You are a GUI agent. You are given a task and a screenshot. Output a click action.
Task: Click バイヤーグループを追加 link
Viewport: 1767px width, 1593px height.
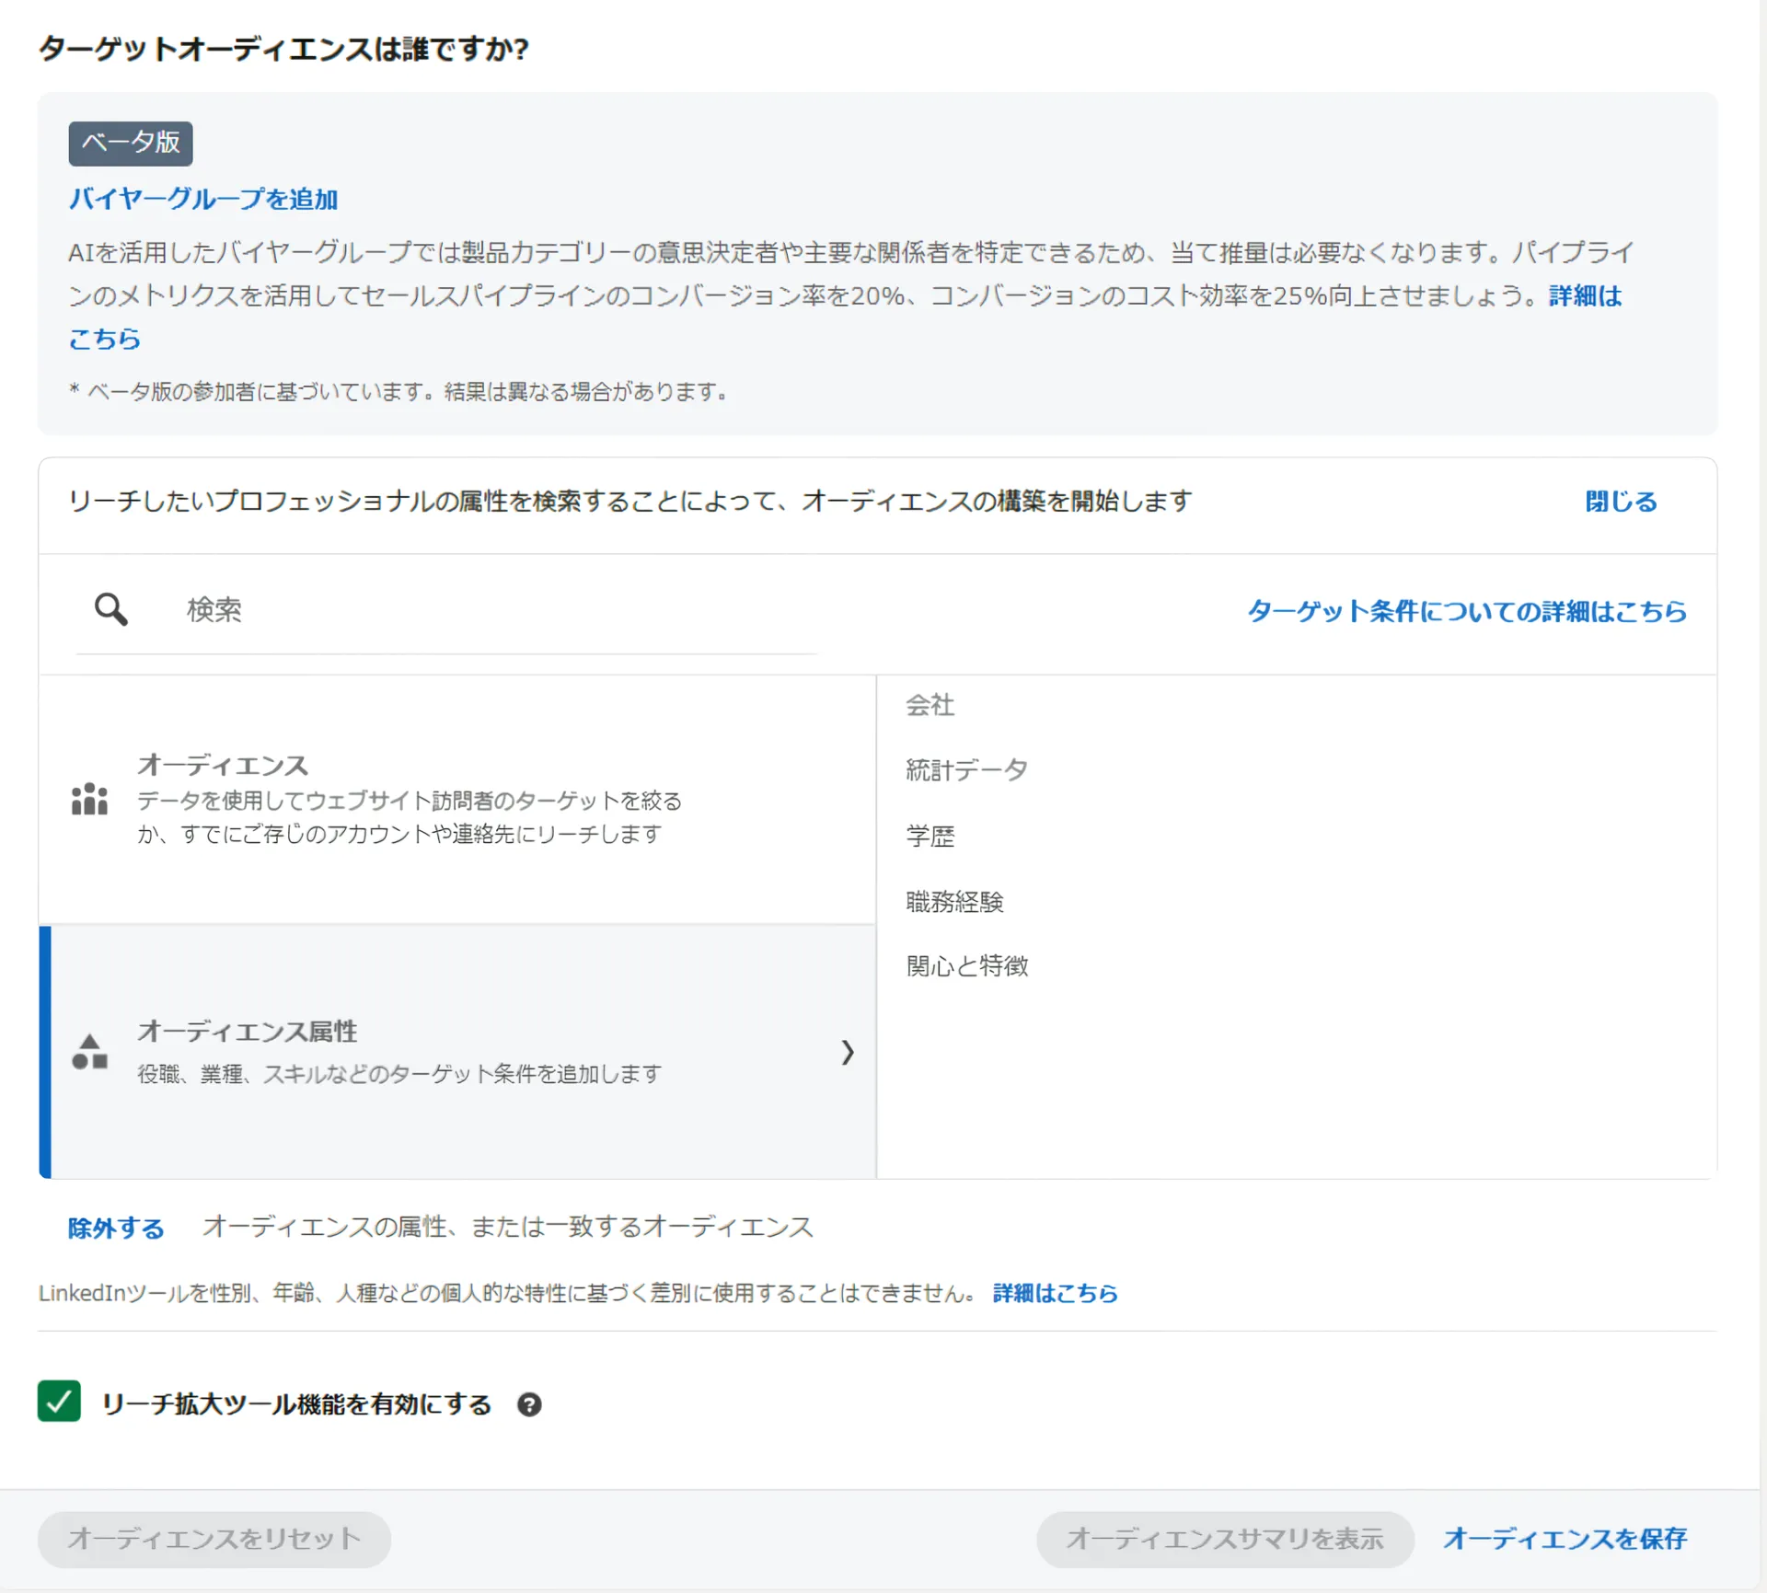click(x=203, y=199)
